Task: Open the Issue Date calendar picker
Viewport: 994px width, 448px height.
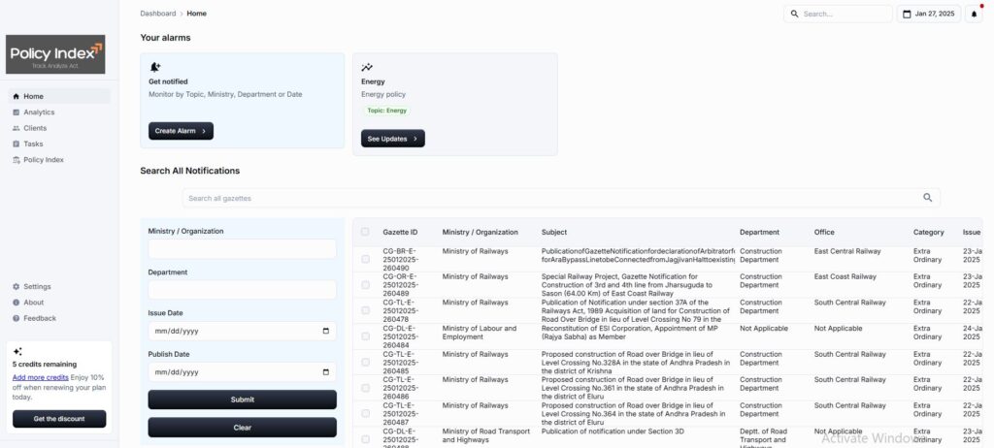Action: tap(324, 331)
